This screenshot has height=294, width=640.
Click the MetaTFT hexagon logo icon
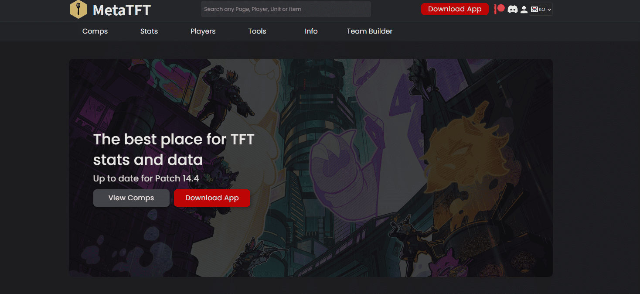coord(78,9)
